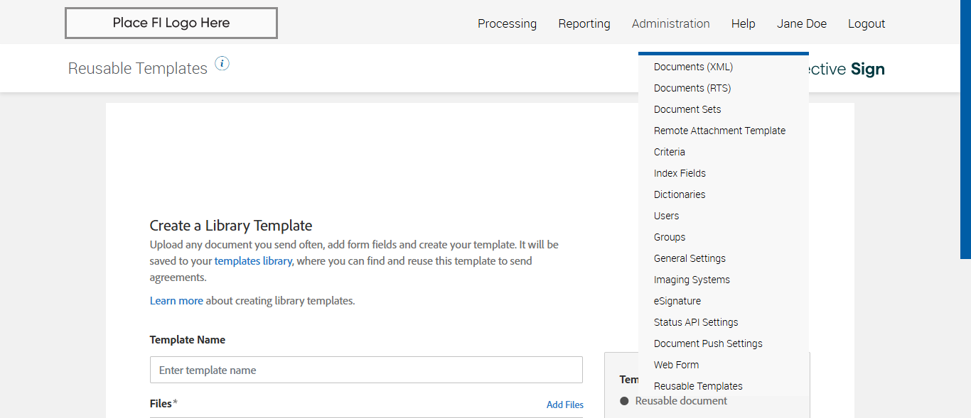Image resolution: width=971 pixels, height=418 pixels.
Task: Open the Help menu item
Action: click(x=743, y=23)
